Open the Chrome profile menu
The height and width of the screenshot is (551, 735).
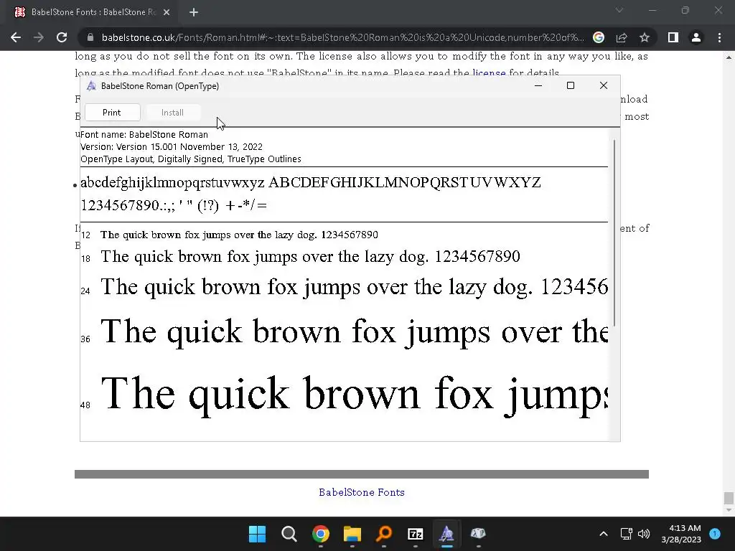(x=696, y=37)
